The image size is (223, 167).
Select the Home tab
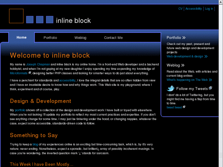21,37
